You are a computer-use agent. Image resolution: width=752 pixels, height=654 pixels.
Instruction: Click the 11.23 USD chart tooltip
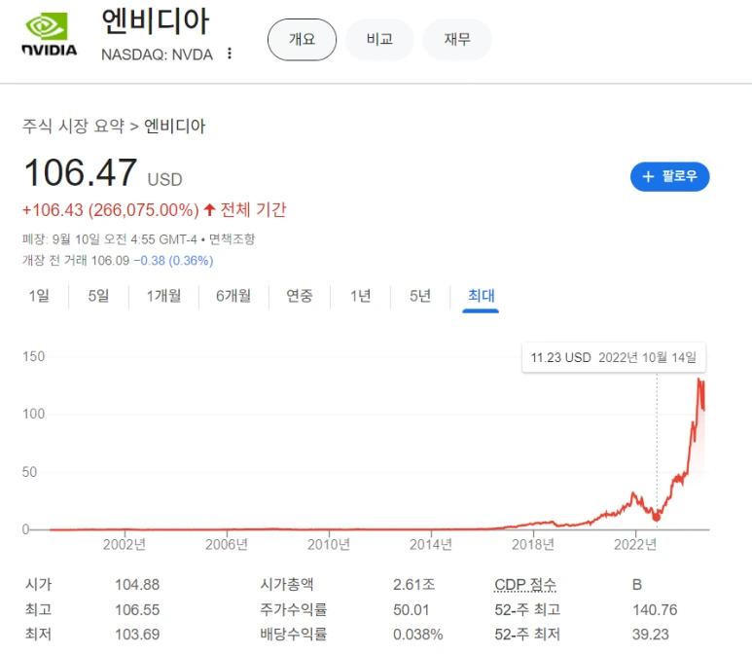tap(614, 357)
